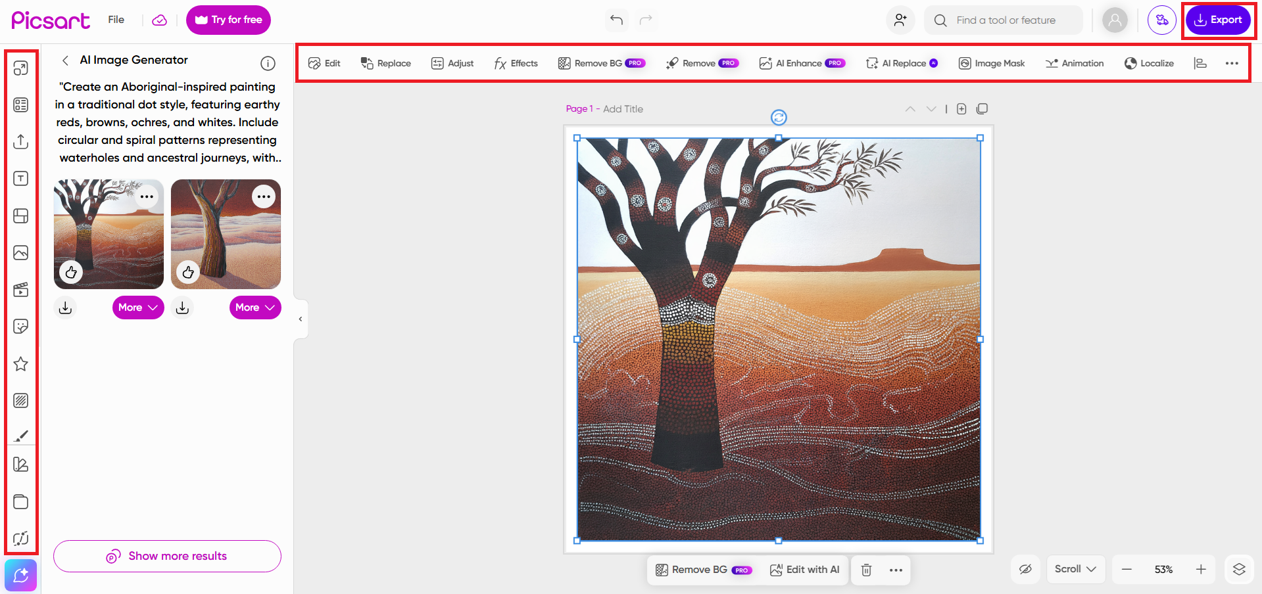The height and width of the screenshot is (594, 1262).
Task: Open AI Replace tool
Action: (902, 63)
